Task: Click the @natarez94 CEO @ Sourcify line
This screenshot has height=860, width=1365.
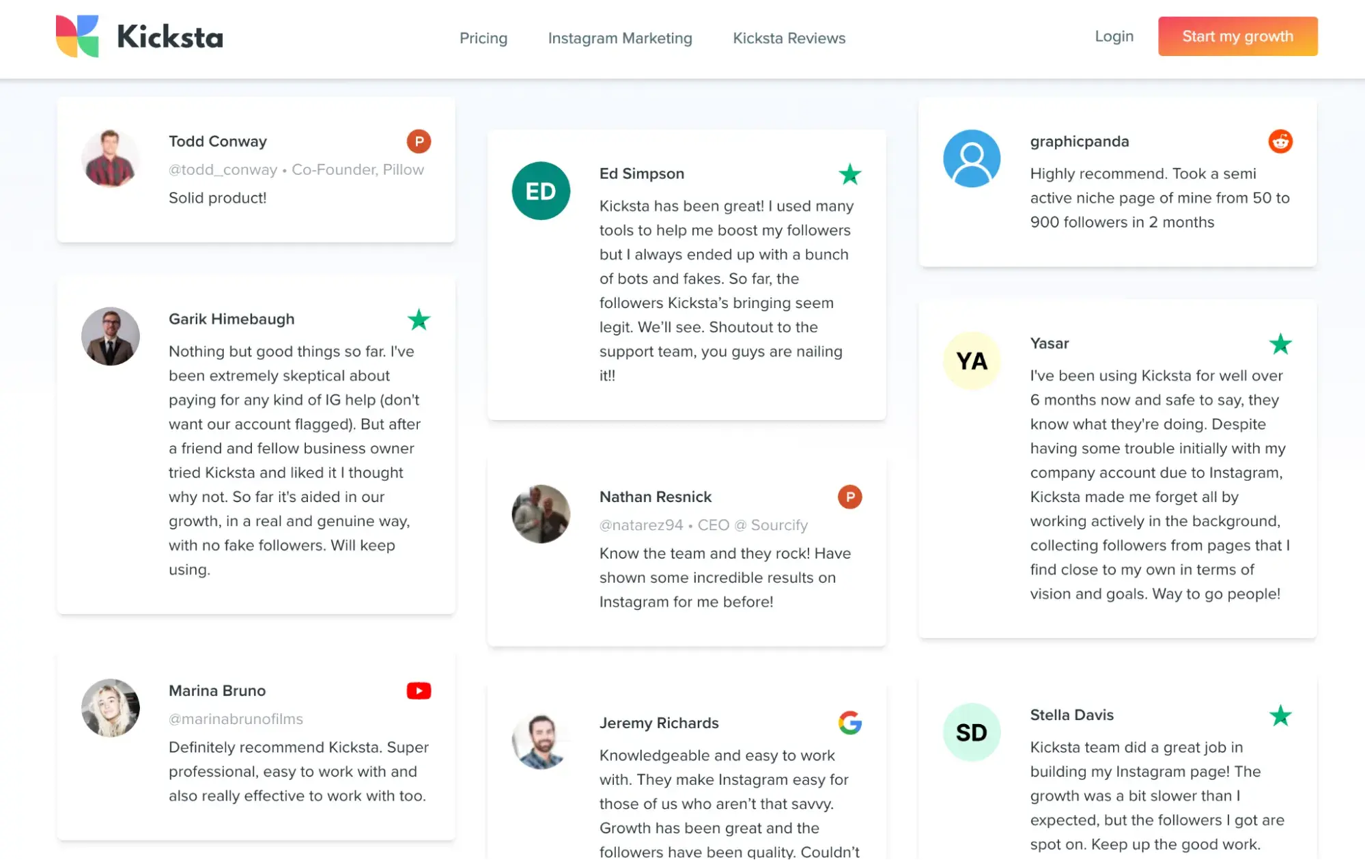Action: (703, 525)
